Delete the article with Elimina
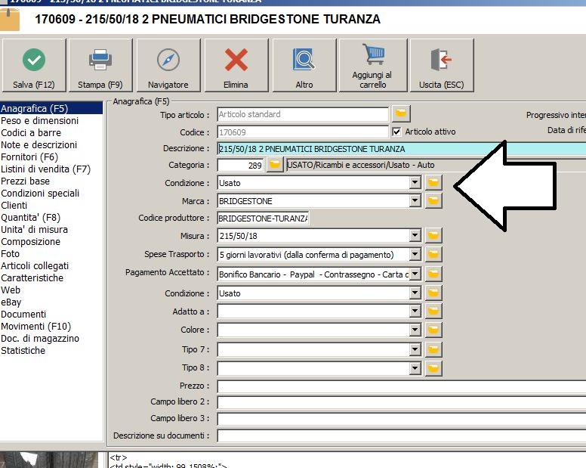 236,65
